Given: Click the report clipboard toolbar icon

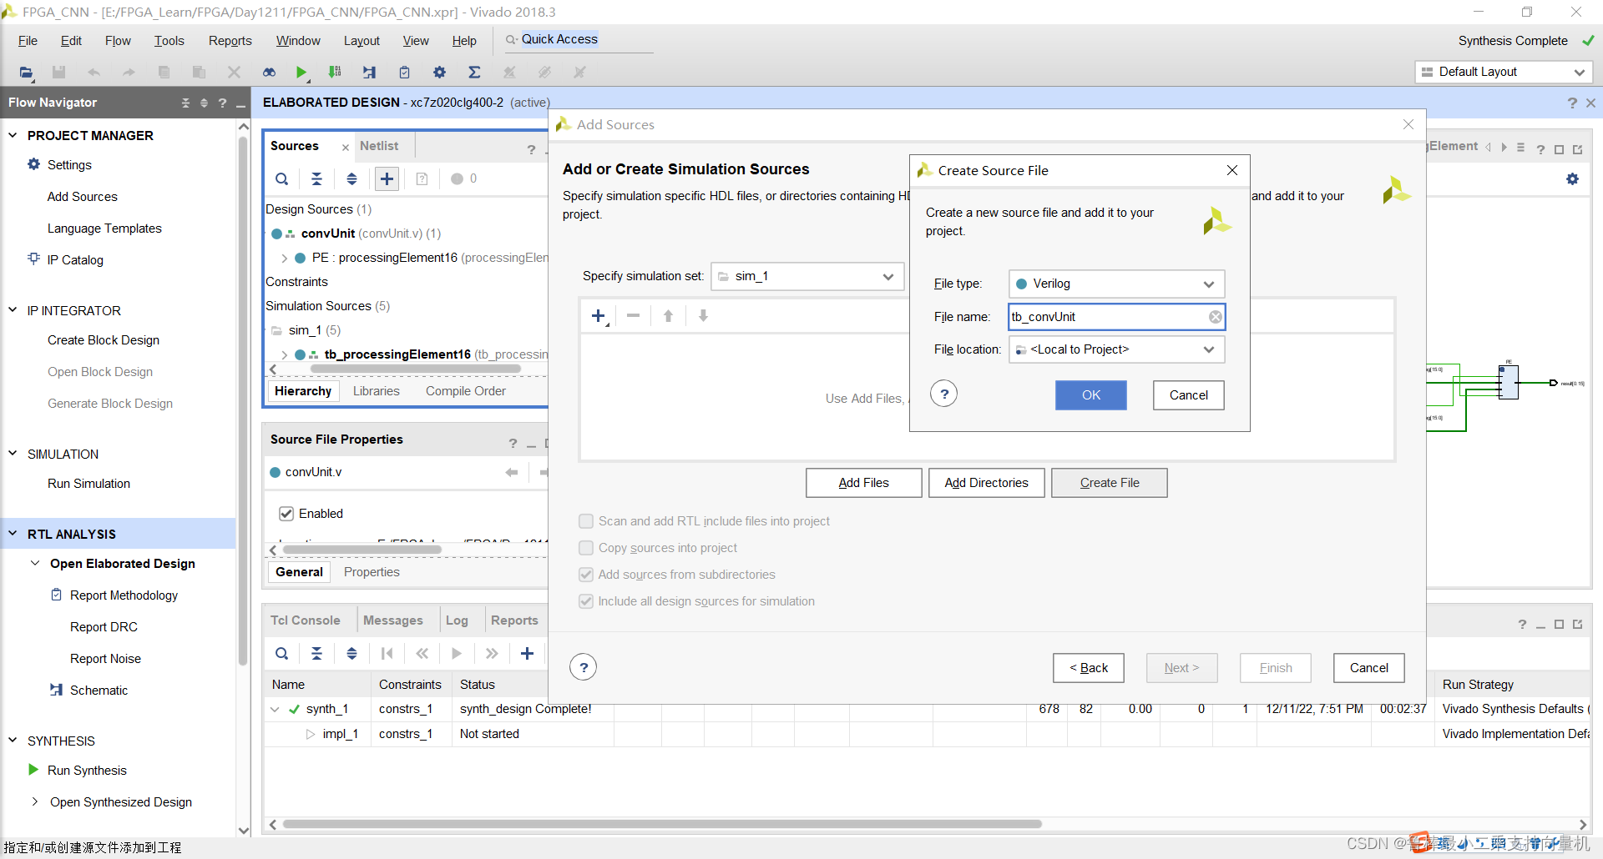Looking at the screenshot, I should (x=404, y=73).
